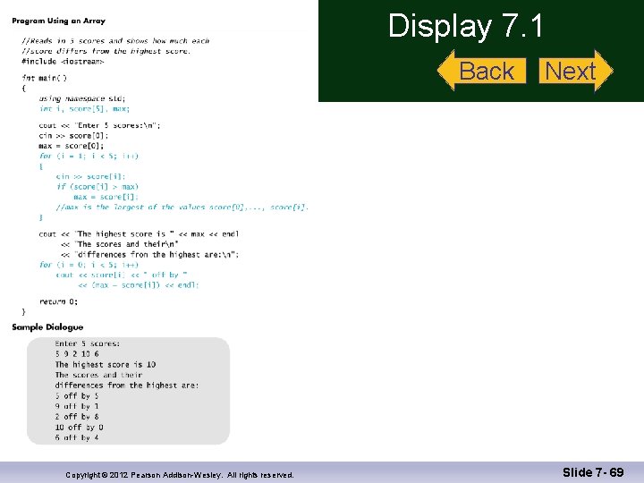Click the 'for (i = 0; i < 5; i++)' line
This screenshot has height=483, width=644.
pyautogui.click(x=89, y=265)
